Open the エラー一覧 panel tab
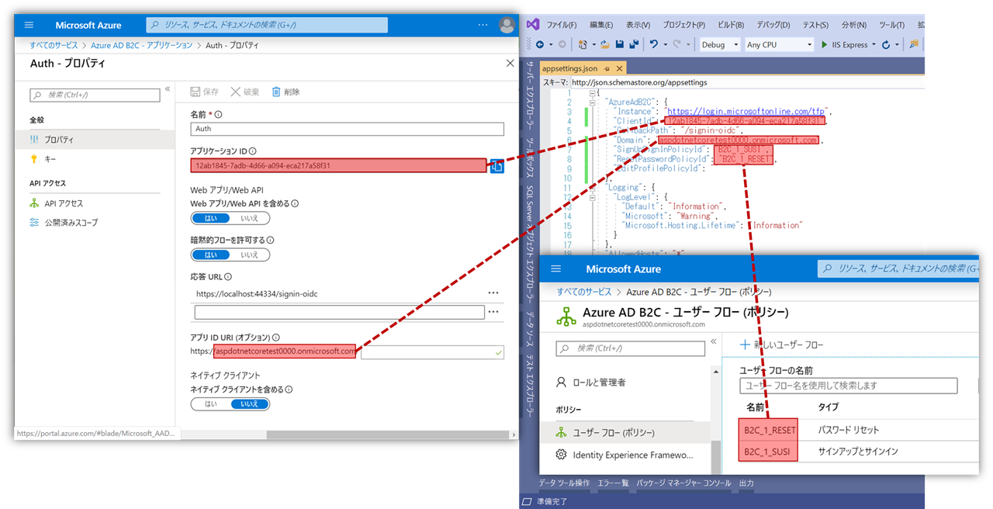Screen dimensions: 993x509 [x=614, y=483]
